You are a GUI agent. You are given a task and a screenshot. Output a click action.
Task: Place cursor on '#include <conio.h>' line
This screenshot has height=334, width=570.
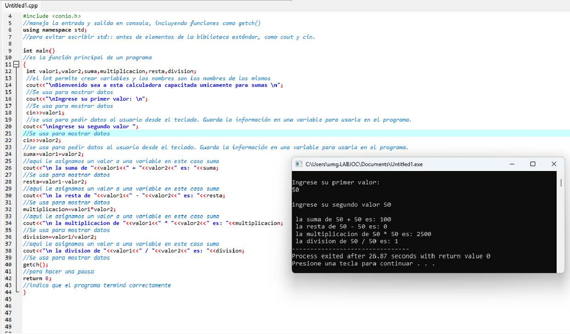pyautogui.click(x=52, y=16)
